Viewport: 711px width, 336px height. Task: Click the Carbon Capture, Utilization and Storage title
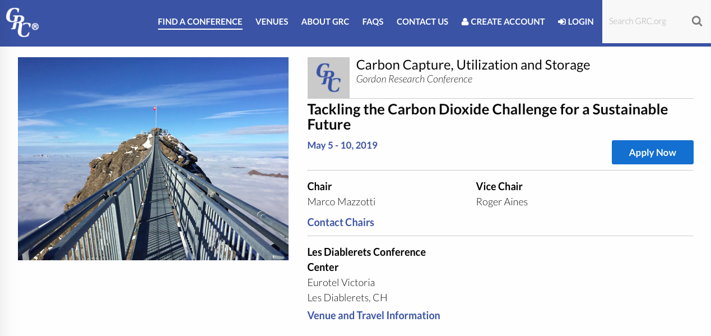(x=473, y=65)
